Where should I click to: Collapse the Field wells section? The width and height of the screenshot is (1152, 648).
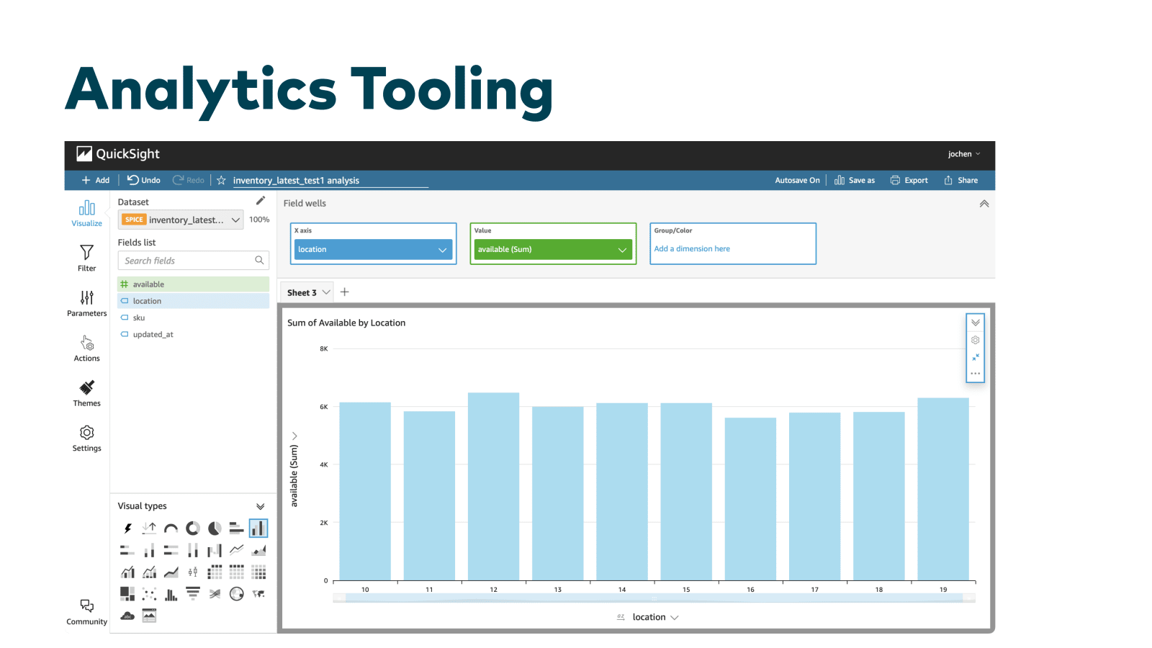(984, 204)
